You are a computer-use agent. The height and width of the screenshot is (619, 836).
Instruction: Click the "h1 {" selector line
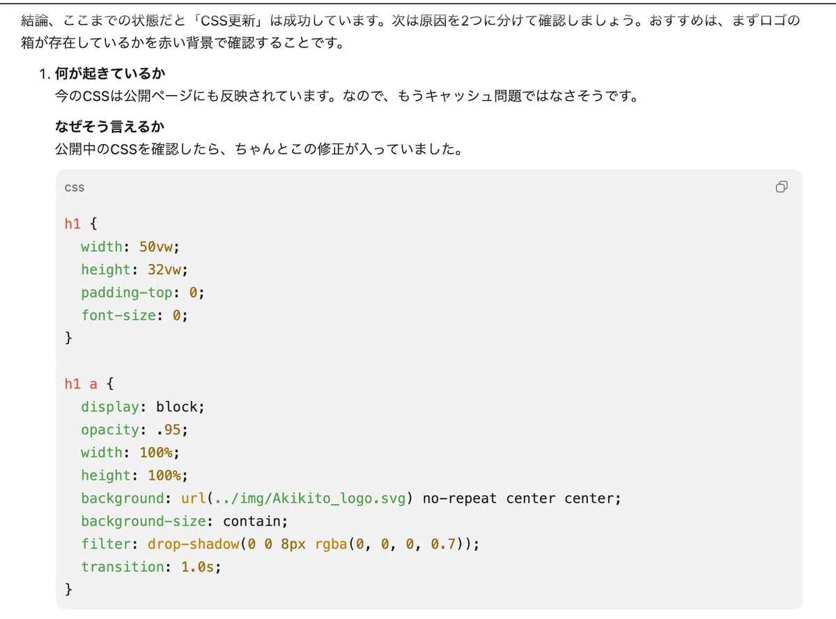click(x=82, y=224)
